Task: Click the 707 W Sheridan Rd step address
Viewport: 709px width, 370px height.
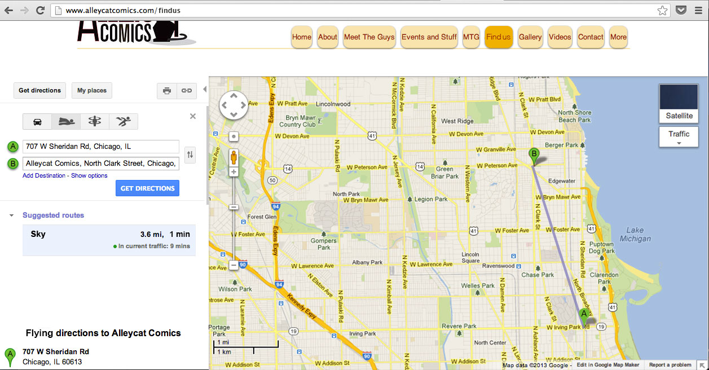Action: tap(56, 351)
